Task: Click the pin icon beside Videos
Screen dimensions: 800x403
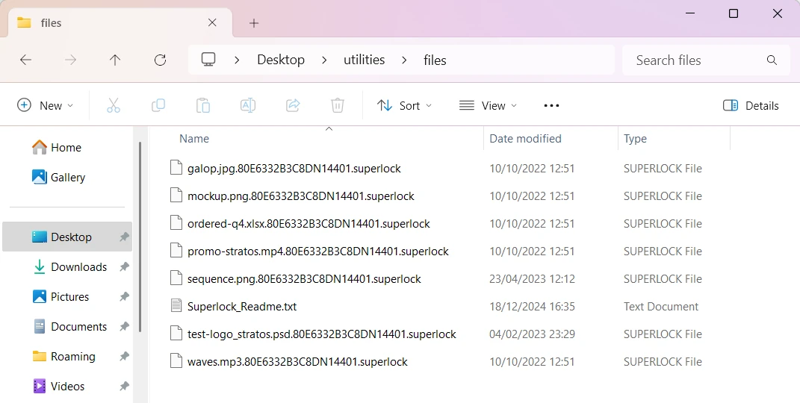Action: tap(124, 386)
